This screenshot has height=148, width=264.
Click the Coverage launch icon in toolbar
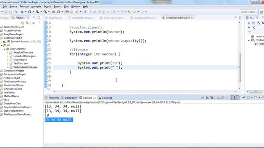[37, 12]
